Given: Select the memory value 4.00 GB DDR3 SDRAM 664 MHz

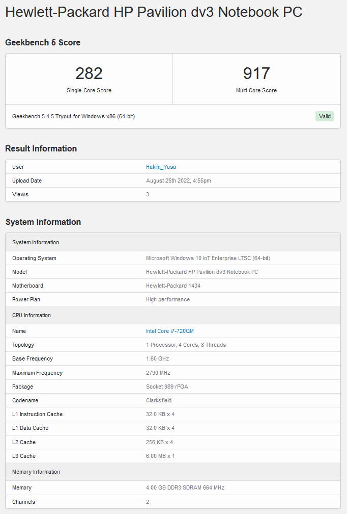Looking at the screenshot, I should [185, 488].
